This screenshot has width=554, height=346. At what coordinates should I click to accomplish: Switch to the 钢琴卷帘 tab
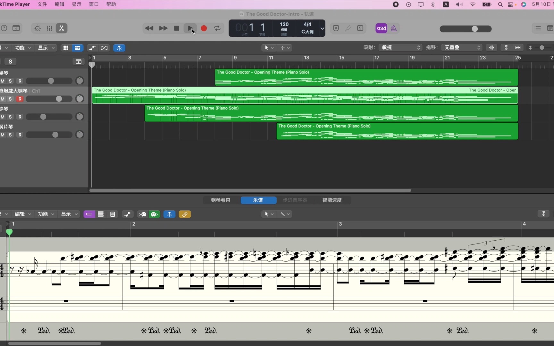pyautogui.click(x=221, y=200)
